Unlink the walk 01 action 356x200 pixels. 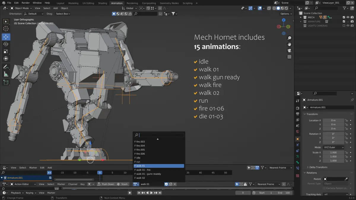pyautogui.click(x=175, y=184)
